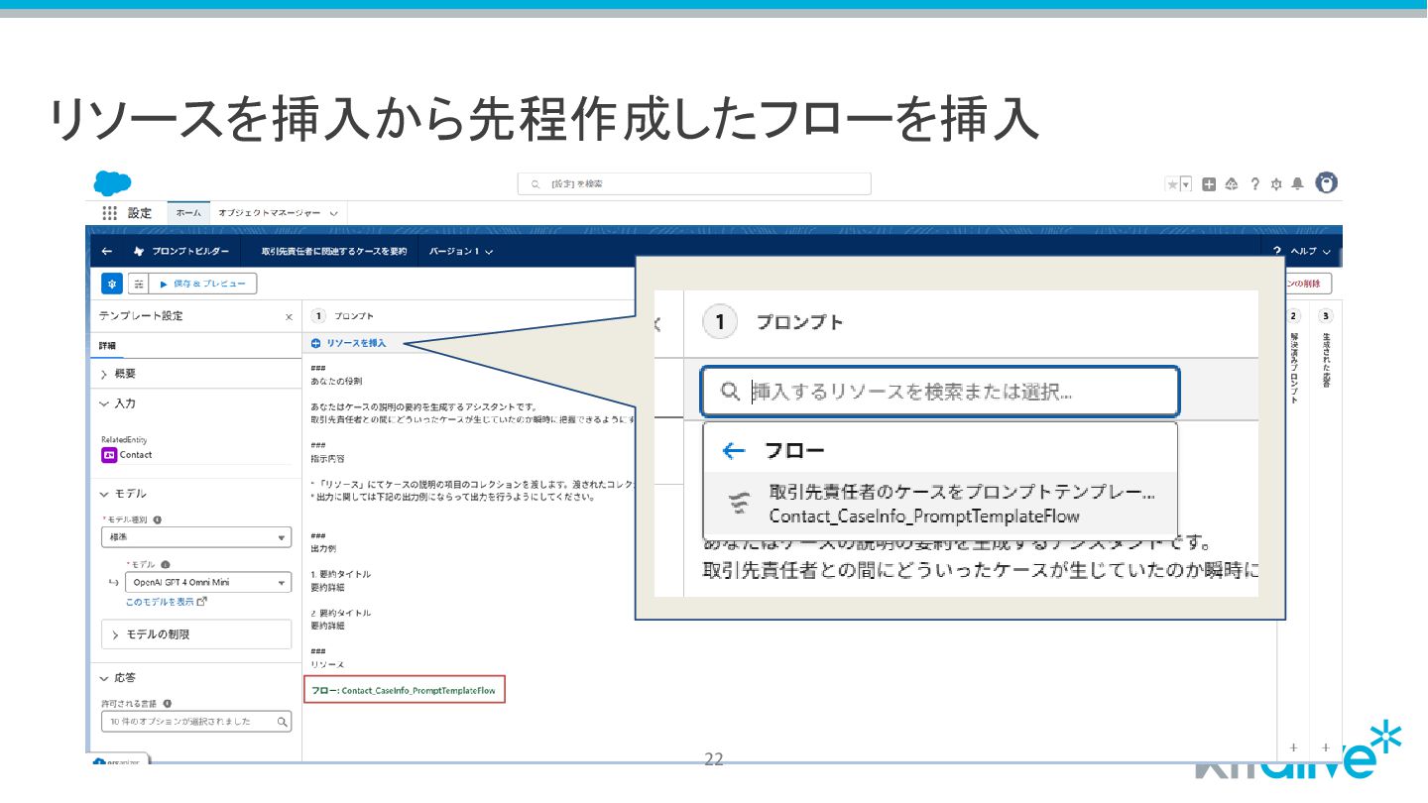Click the 許可される言語 options search field
The image size is (1428, 803).
pyautogui.click(x=195, y=722)
